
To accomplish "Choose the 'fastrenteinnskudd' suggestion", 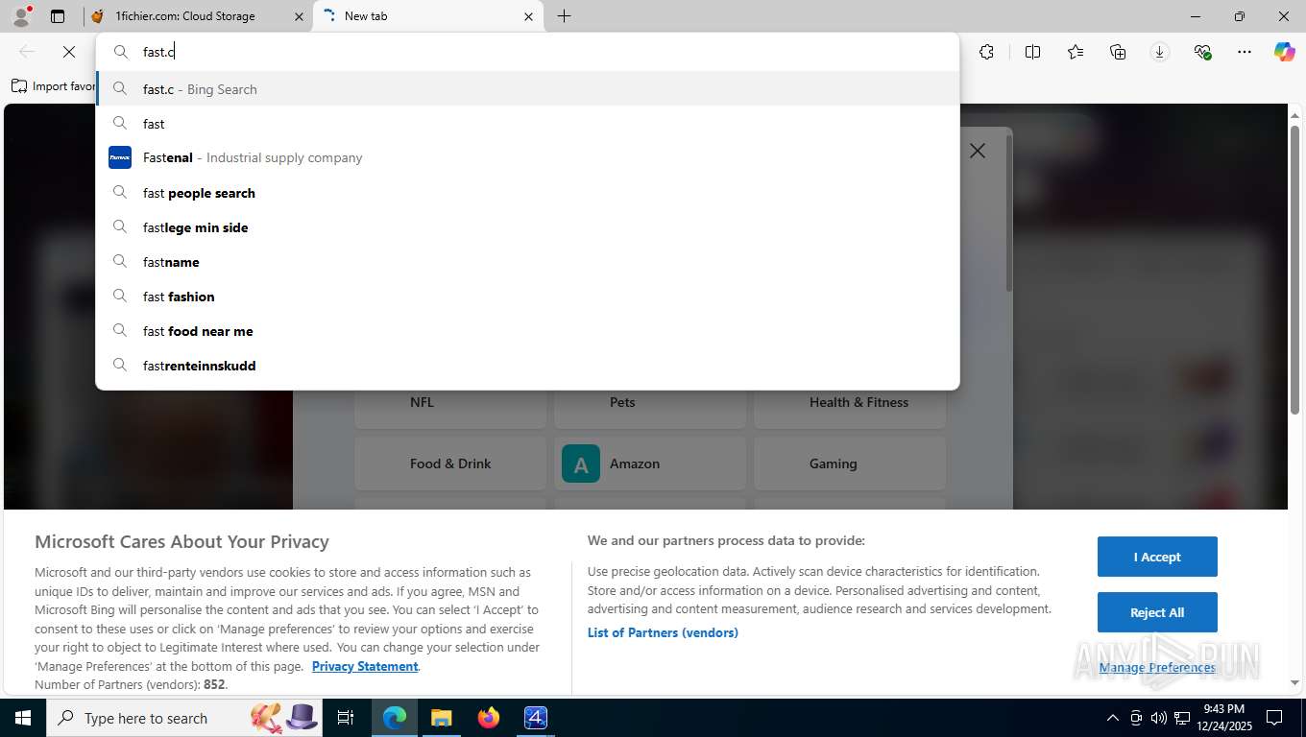I will click(528, 366).
